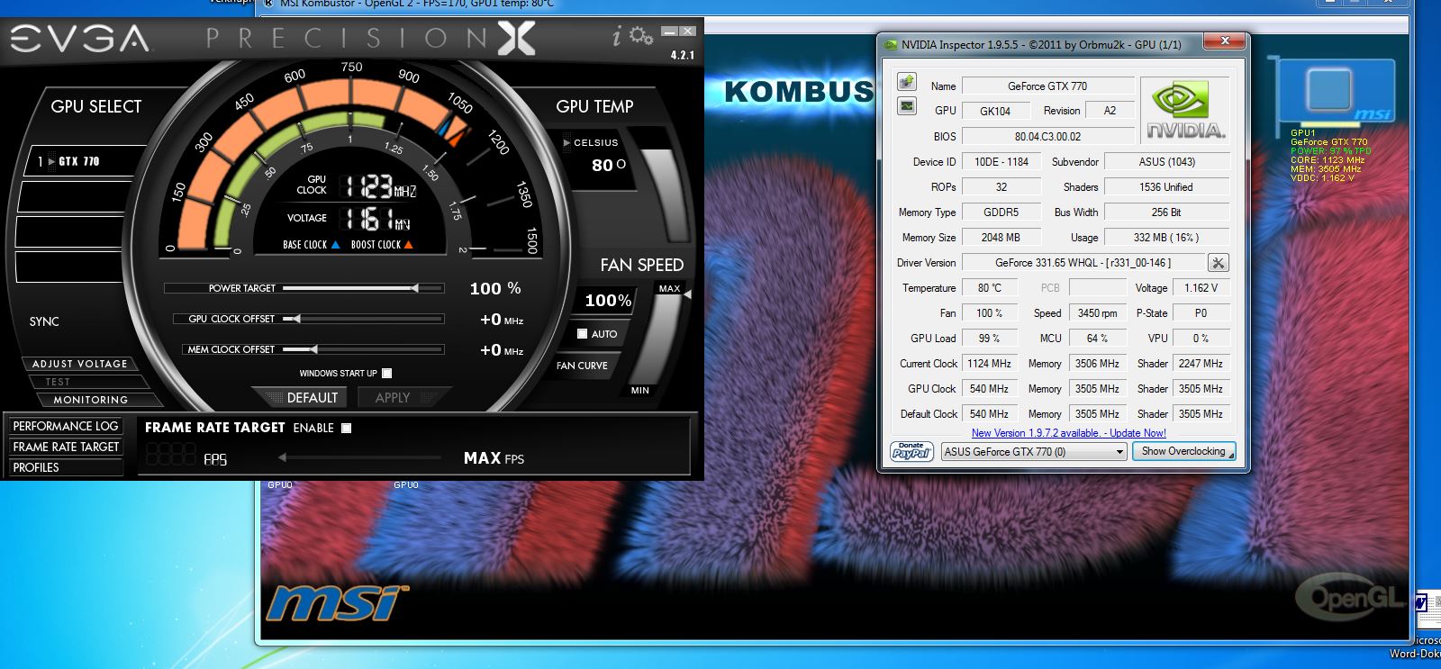Click the Driver Version field
The height and width of the screenshot is (669, 1441).
[x=1083, y=263]
